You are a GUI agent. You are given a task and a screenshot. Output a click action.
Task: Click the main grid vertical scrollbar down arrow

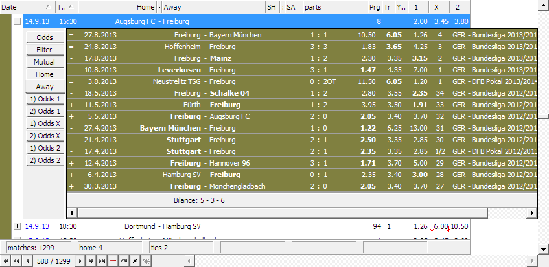pyautogui.click(x=543, y=249)
